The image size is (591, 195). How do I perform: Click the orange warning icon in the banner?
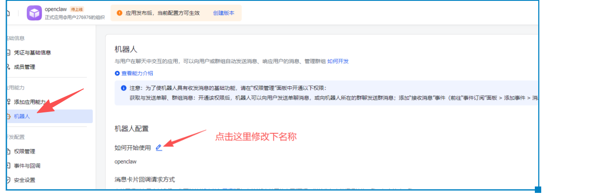(x=120, y=13)
